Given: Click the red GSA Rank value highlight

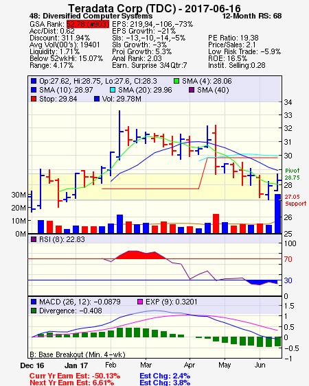Looking at the screenshot, I should [x=88, y=24].
